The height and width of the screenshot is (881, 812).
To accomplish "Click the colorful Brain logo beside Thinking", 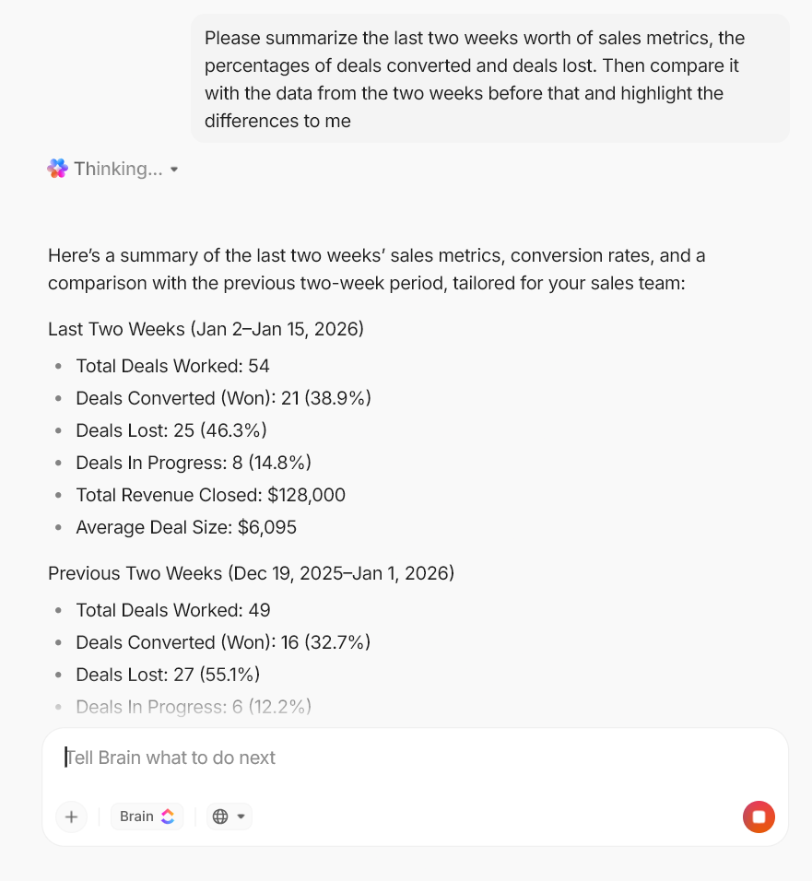I will point(57,169).
